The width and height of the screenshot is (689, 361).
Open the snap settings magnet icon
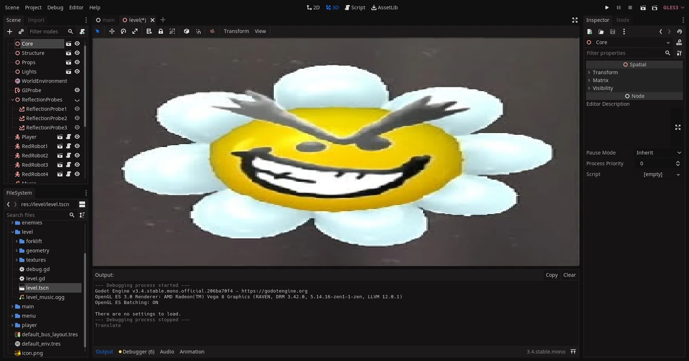tap(198, 31)
